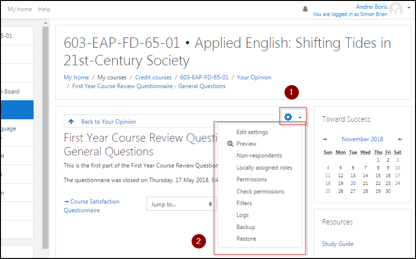Open the November 2018 calendar link
416x259 pixels.
coord(362,139)
